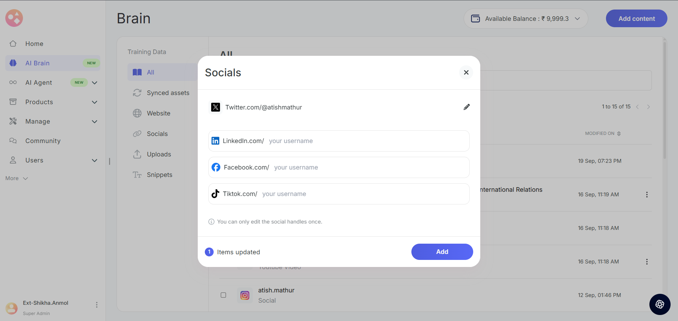Select the atish.mathur row checkbox
The width and height of the screenshot is (678, 321).
point(224,295)
